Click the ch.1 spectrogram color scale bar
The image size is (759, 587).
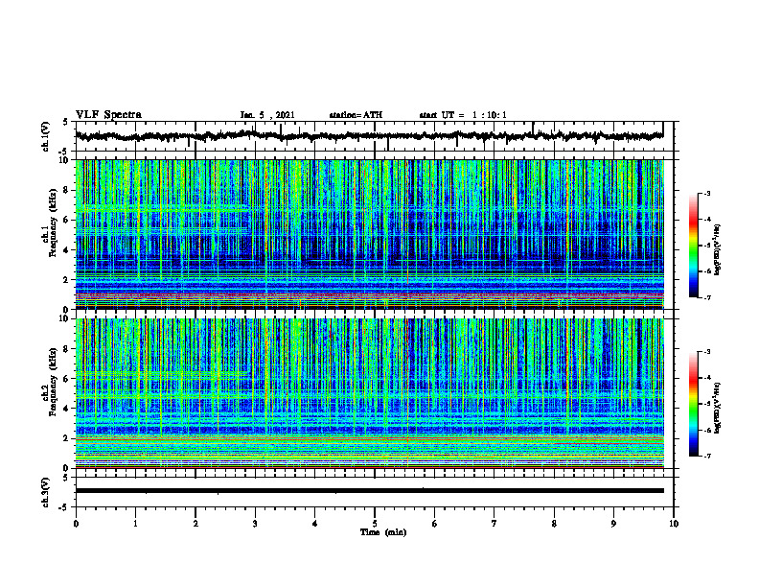coord(693,246)
